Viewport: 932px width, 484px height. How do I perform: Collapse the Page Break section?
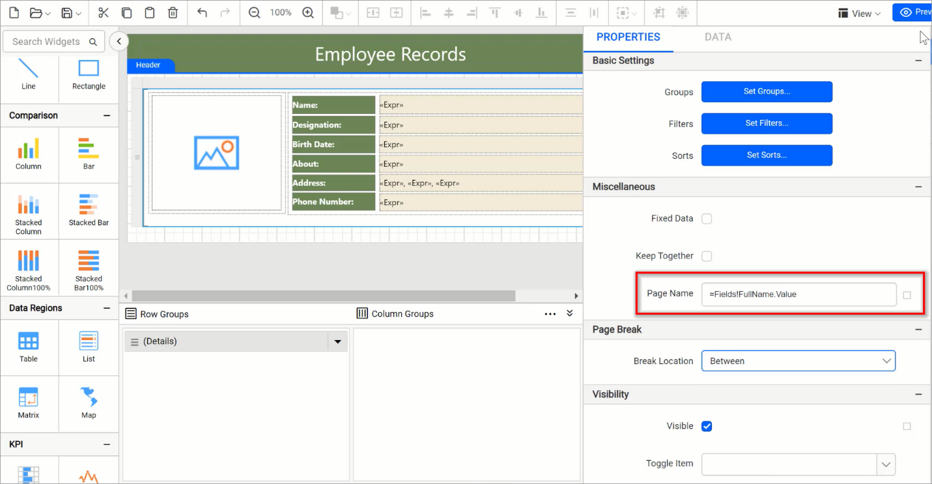(918, 330)
